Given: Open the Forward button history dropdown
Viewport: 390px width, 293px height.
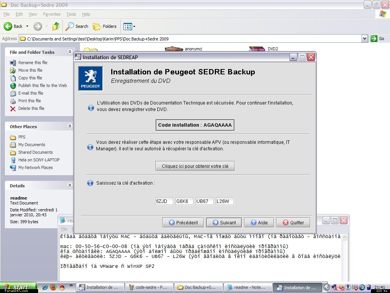Looking at the screenshot, I should (x=46, y=26).
